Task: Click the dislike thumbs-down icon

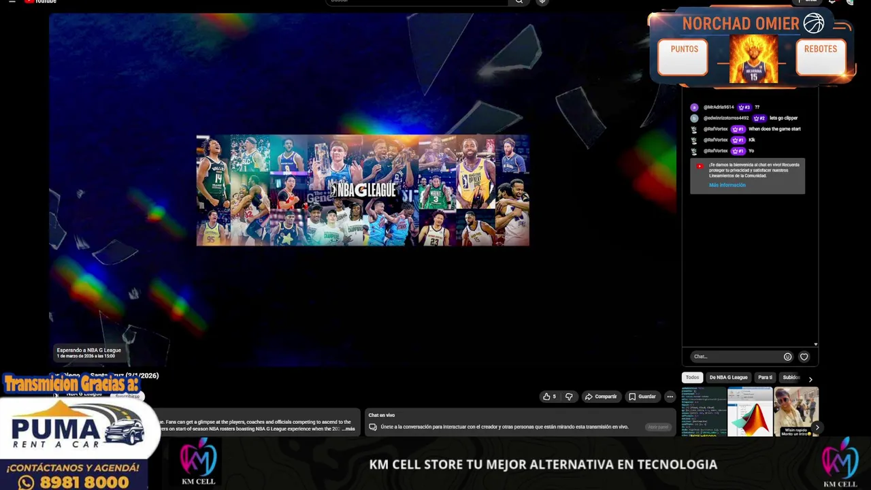Action: coord(569,397)
